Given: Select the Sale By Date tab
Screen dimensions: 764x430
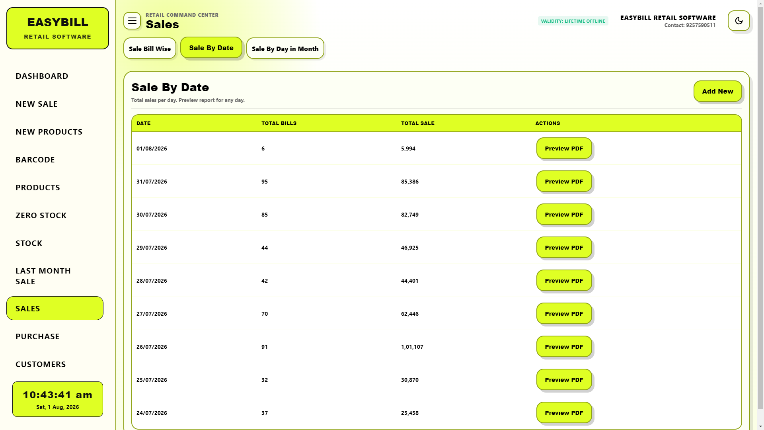Looking at the screenshot, I should (x=211, y=48).
